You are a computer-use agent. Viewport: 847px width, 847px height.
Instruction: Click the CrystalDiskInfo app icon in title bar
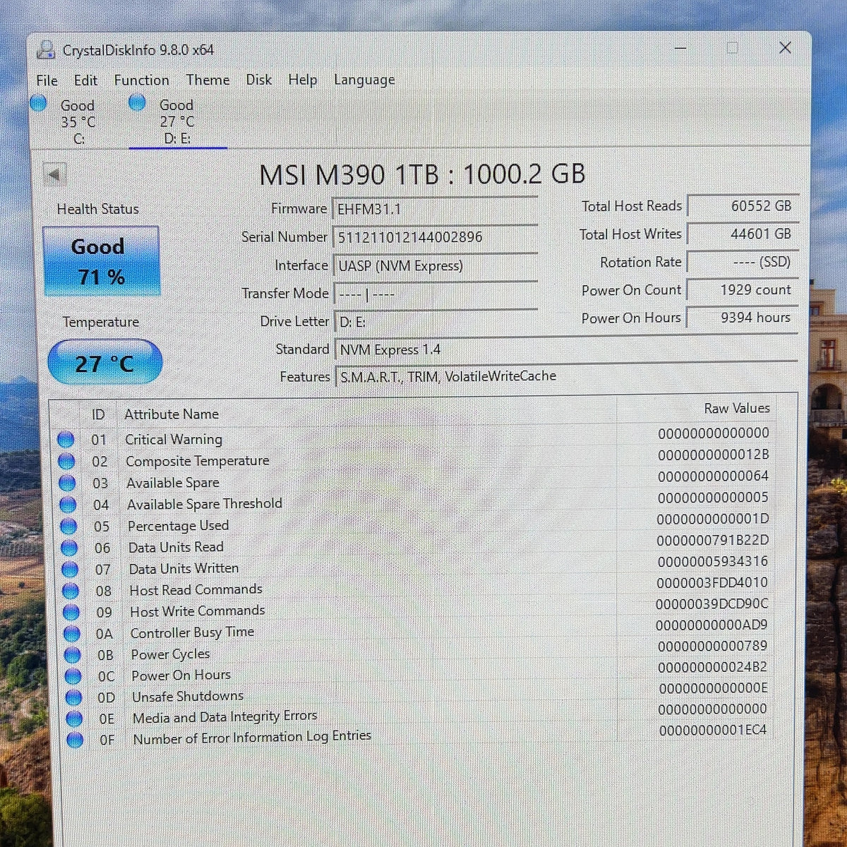click(46, 49)
